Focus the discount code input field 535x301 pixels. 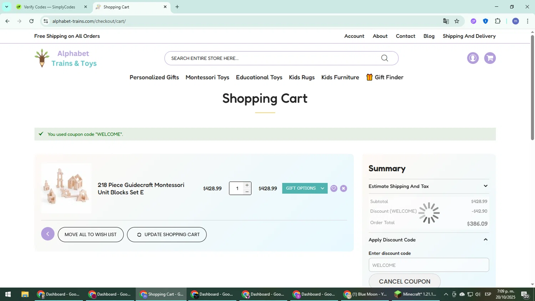(429, 265)
